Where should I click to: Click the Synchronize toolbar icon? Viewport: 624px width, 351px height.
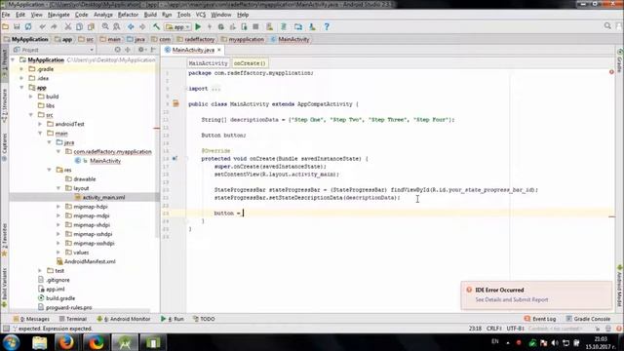point(28,26)
